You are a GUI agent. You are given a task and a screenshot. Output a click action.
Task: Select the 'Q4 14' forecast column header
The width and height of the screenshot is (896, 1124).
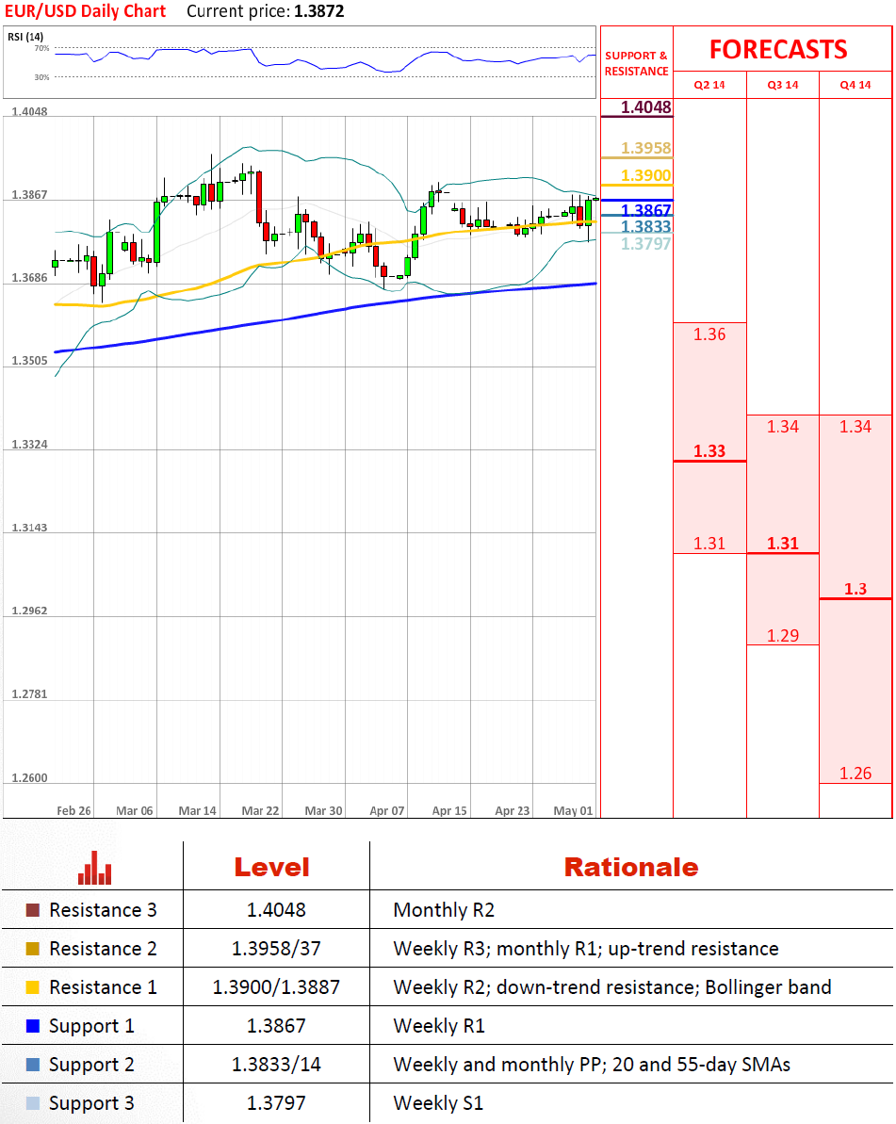[855, 85]
